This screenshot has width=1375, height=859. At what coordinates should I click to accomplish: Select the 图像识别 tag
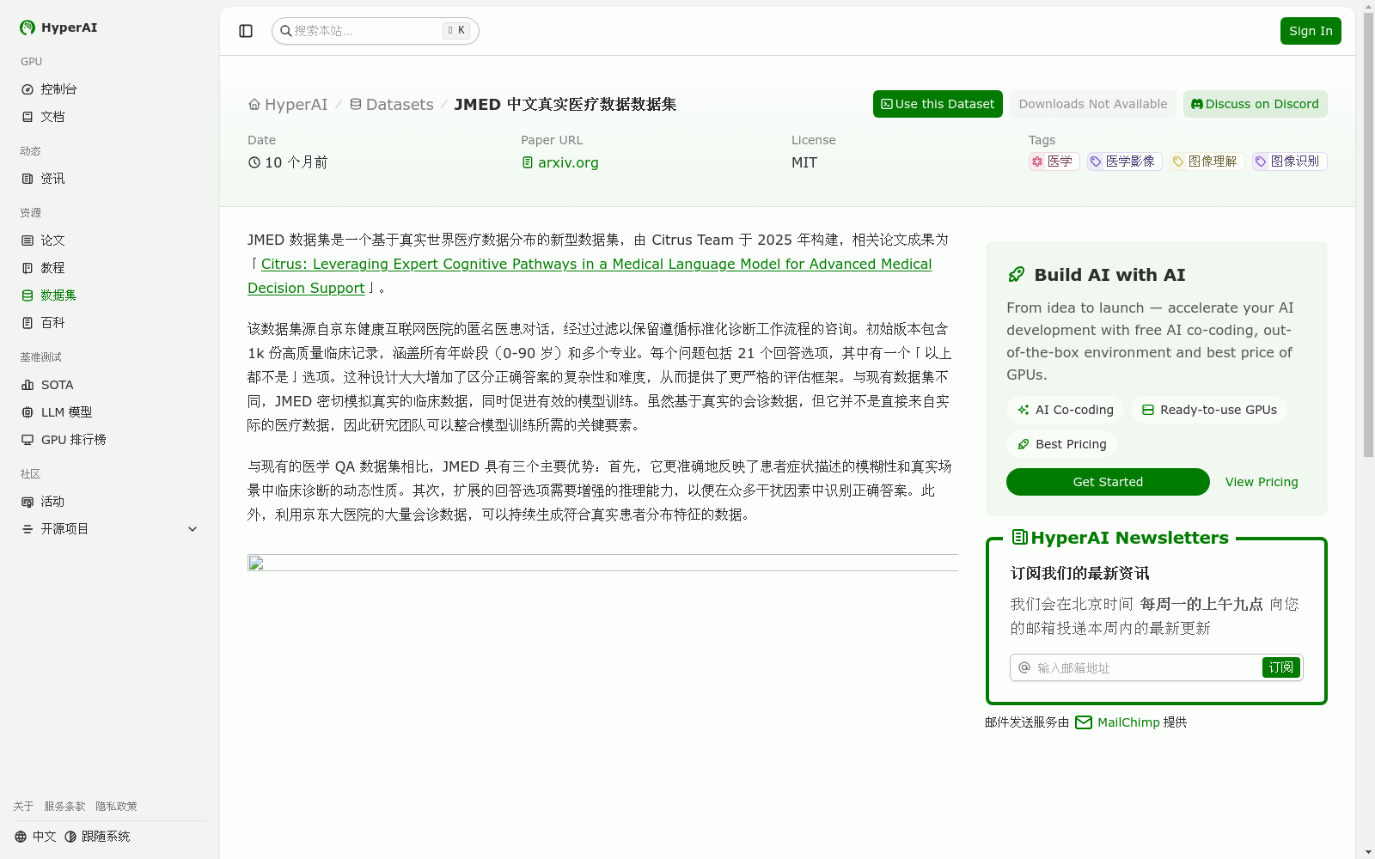coord(1289,161)
